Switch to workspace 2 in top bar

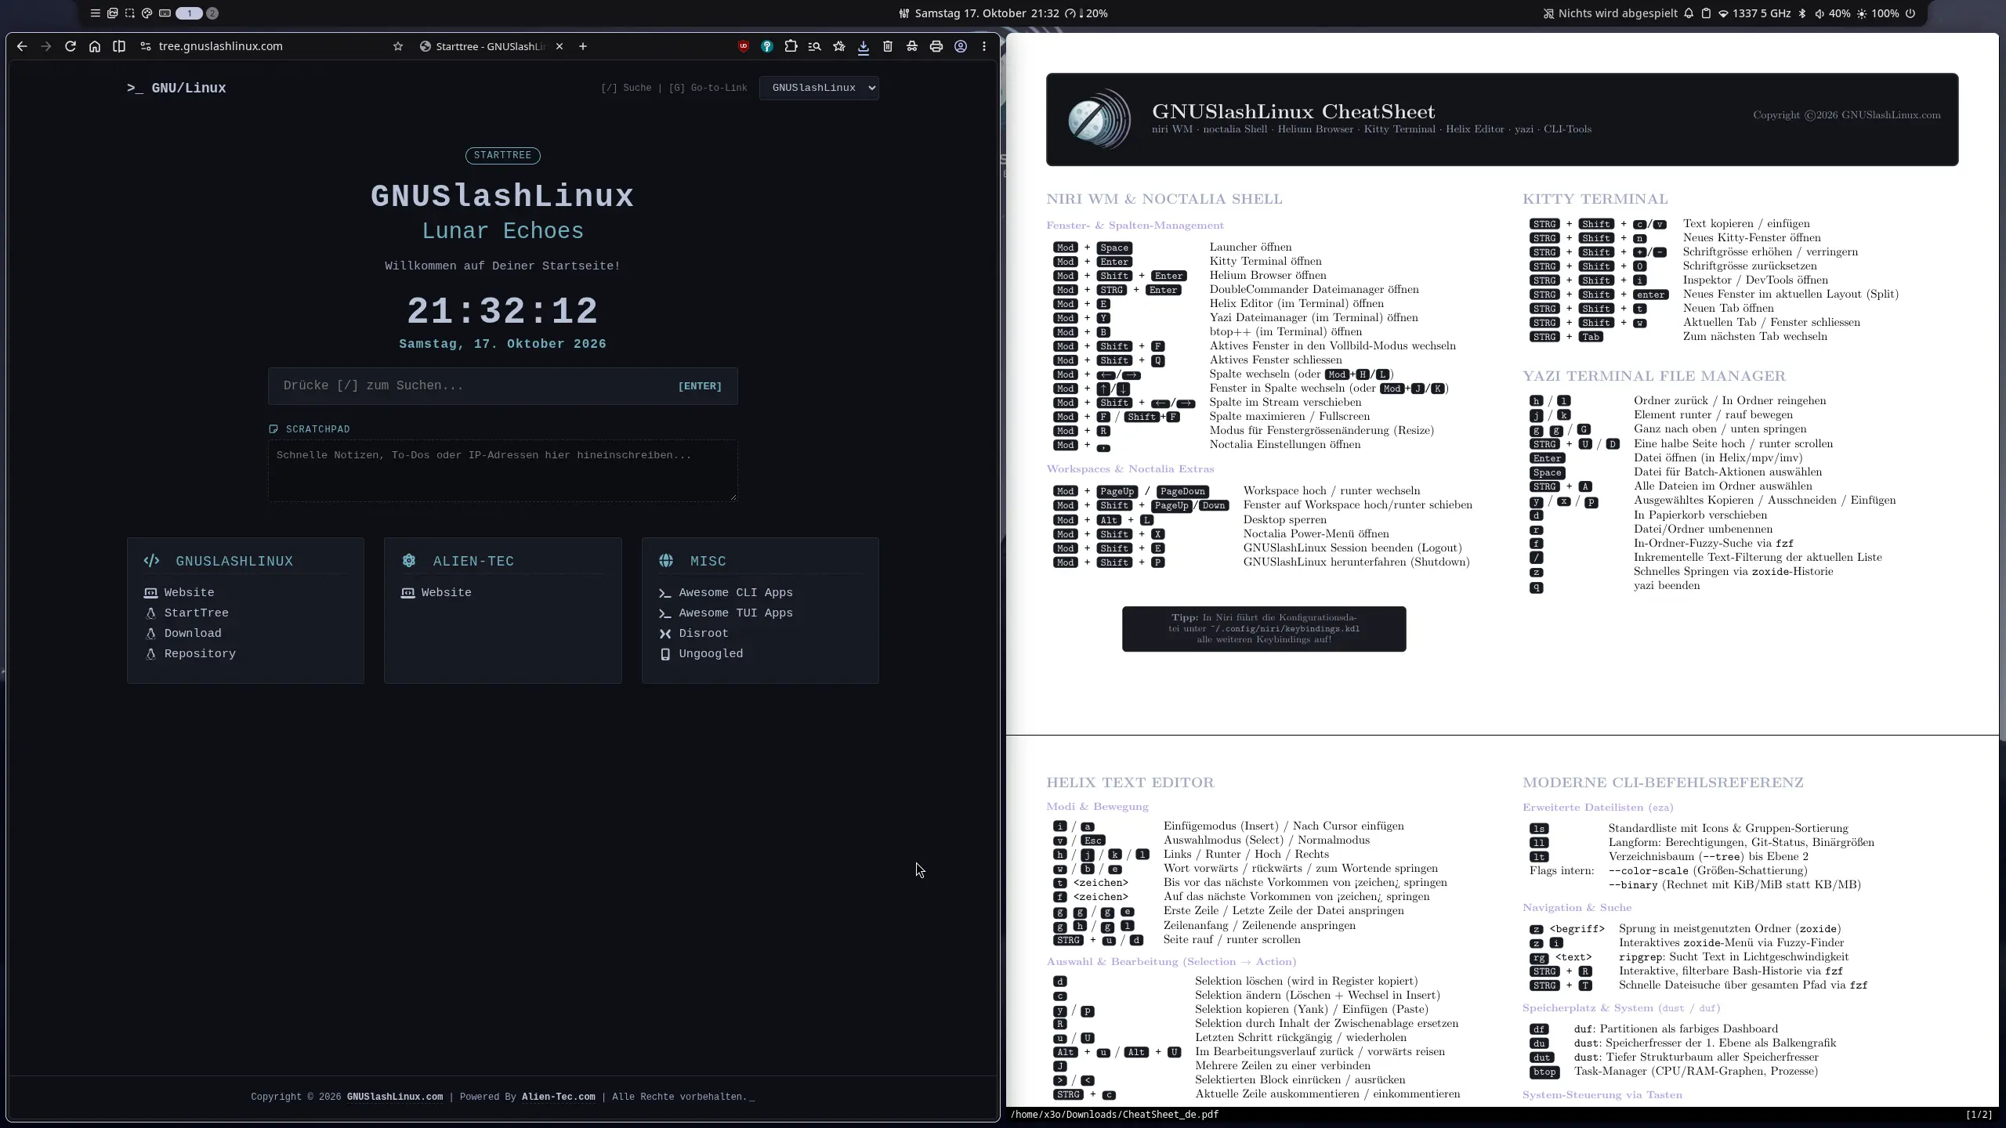tap(212, 13)
